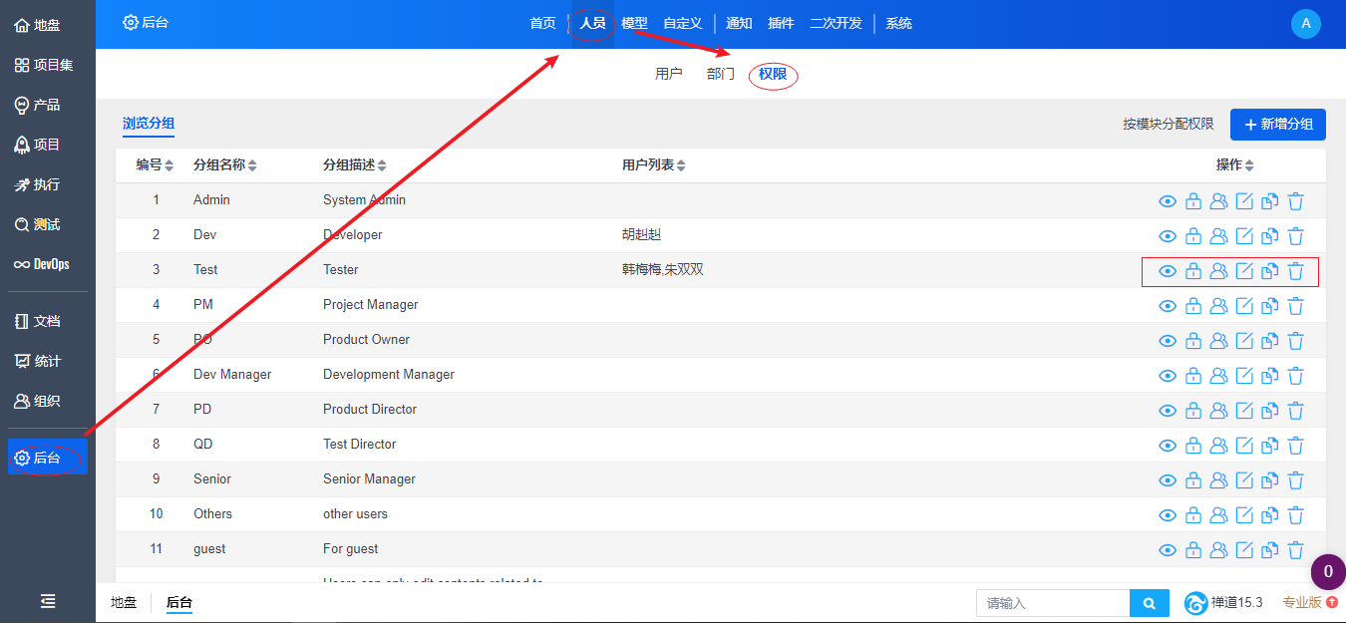
Task: View the Senior group via eye icon
Action: pos(1168,480)
